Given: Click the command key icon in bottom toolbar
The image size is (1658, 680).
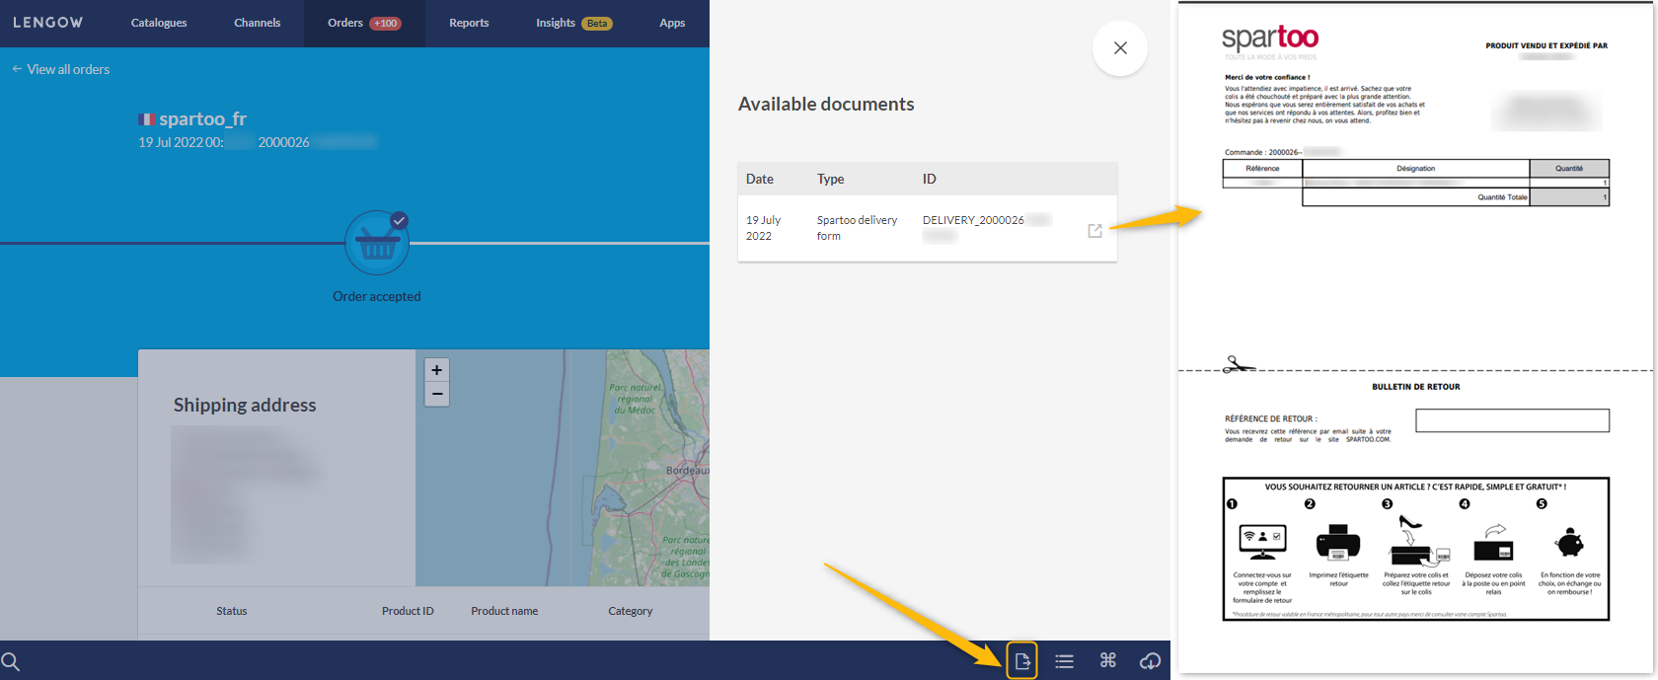Looking at the screenshot, I should pos(1107,660).
